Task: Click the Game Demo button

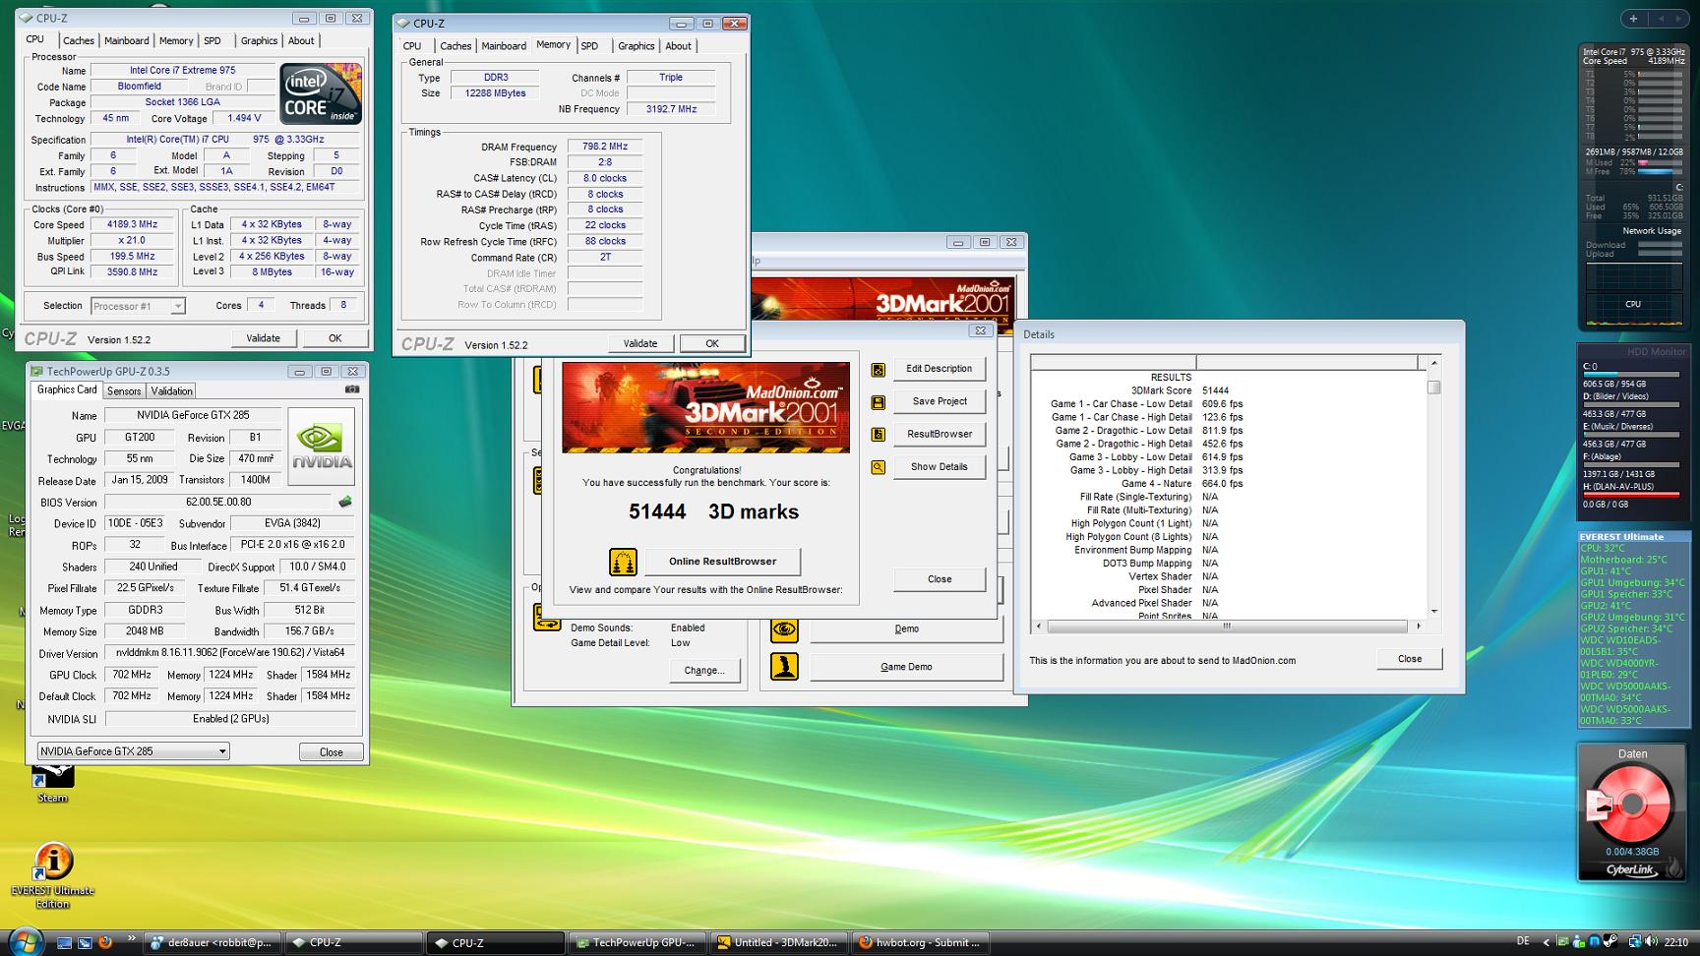Action: (x=906, y=667)
